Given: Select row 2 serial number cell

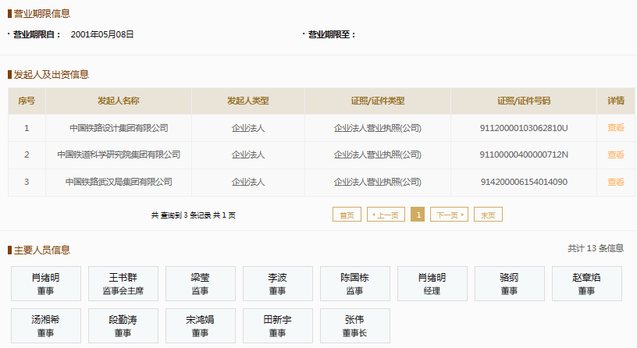Looking at the screenshot, I should (x=27, y=154).
